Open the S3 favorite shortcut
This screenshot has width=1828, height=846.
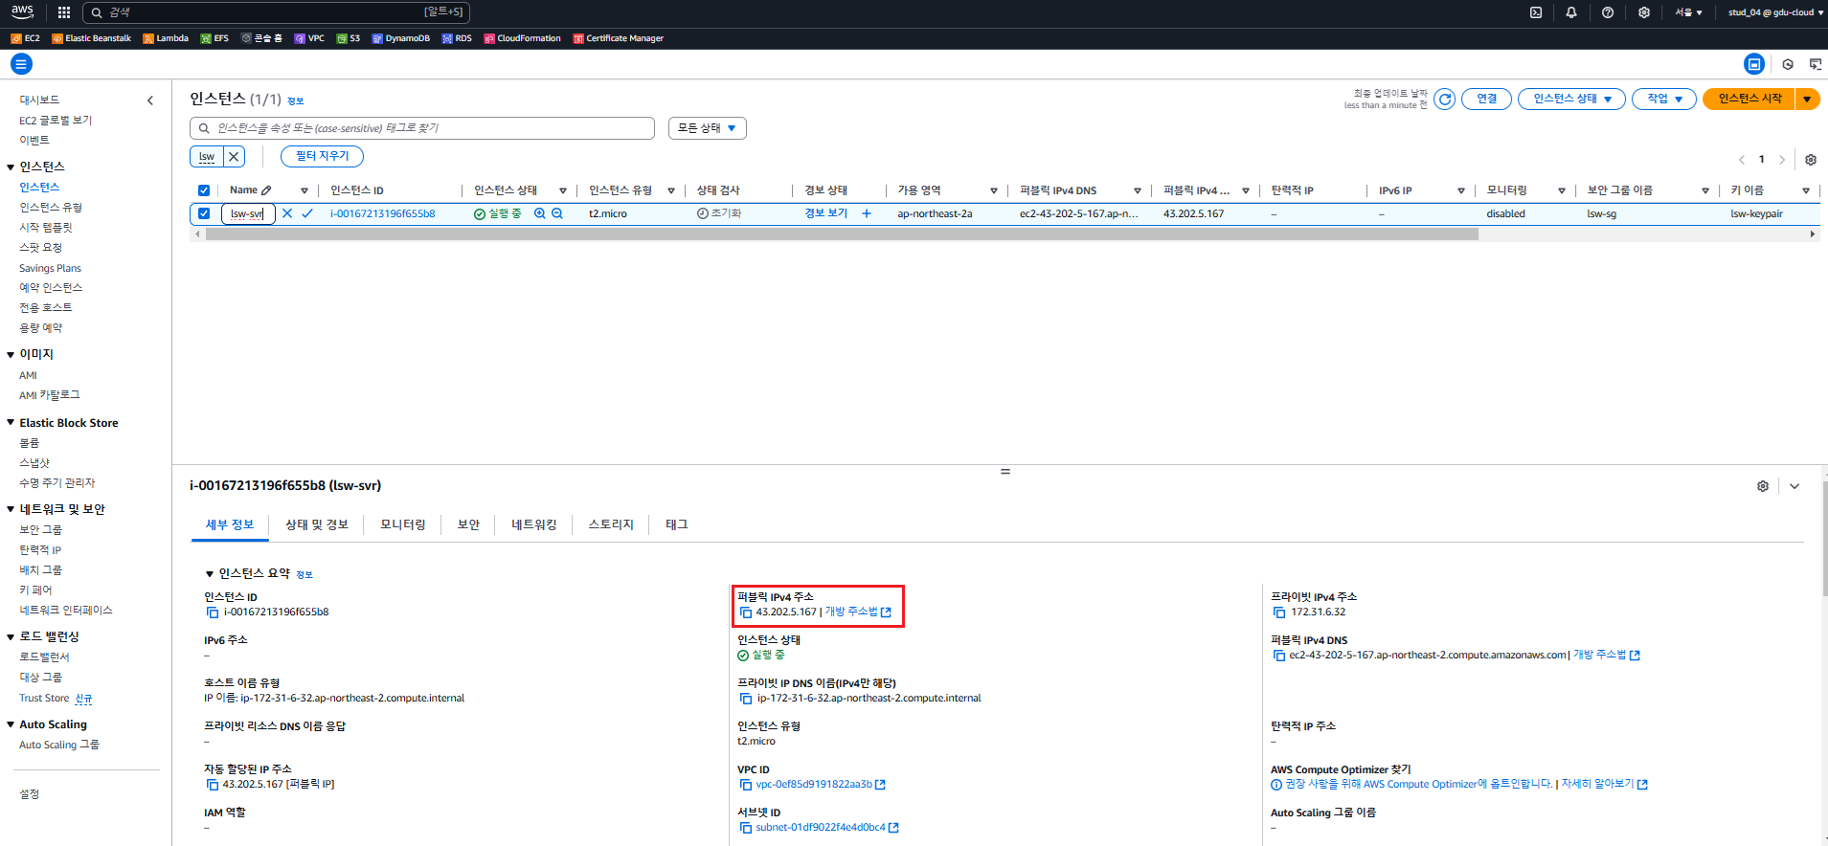(349, 38)
